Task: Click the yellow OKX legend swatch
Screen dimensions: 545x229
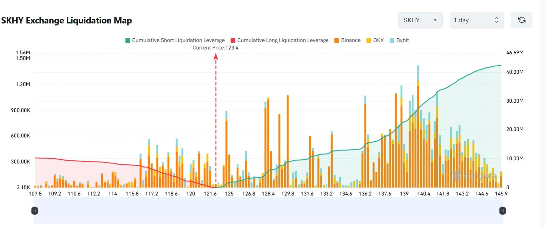Action: (368, 40)
